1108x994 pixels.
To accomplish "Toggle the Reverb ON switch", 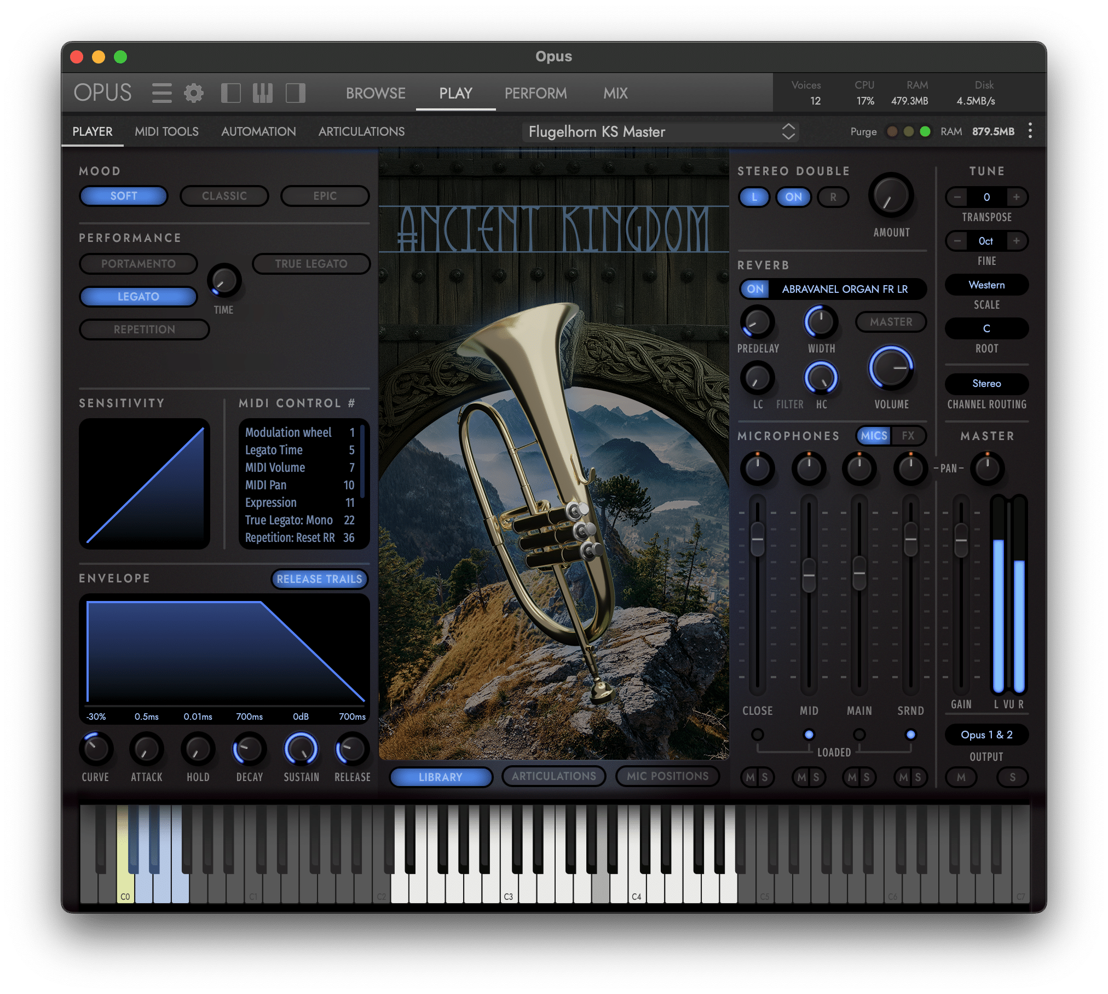I will [755, 289].
